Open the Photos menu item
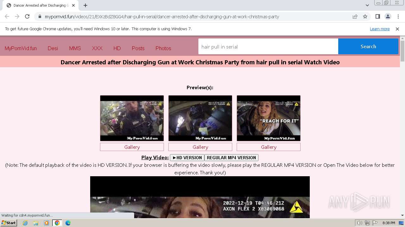 (x=163, y=48)
